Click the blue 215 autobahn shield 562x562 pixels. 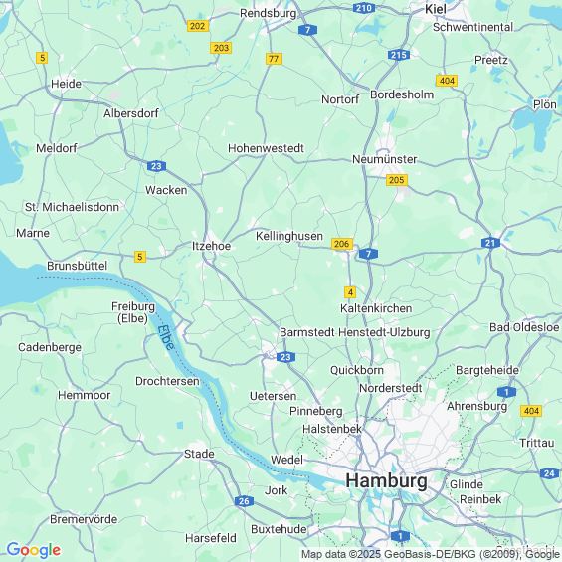(399, 55)
